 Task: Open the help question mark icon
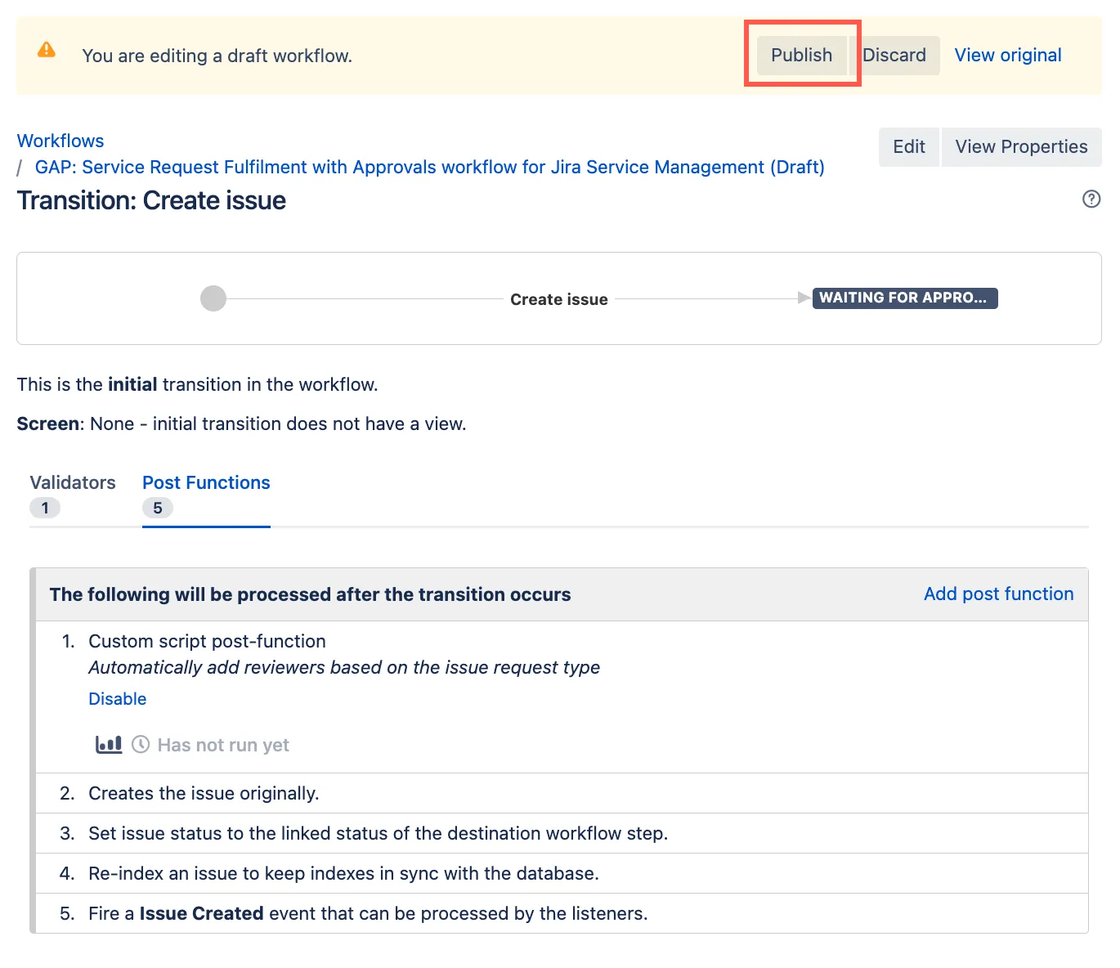(1091, 199)
